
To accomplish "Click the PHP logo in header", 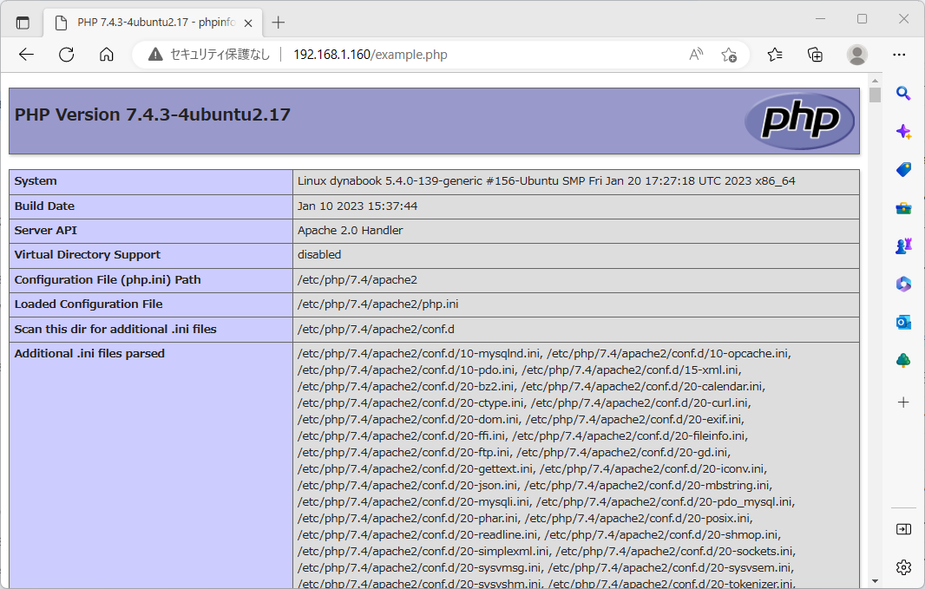I will [x=799, y=121].
